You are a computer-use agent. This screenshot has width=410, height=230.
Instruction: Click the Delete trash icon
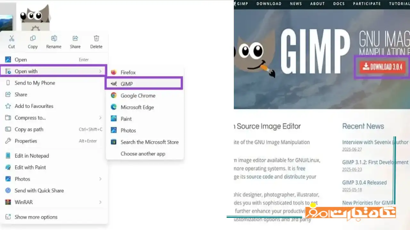coord(96,39)
